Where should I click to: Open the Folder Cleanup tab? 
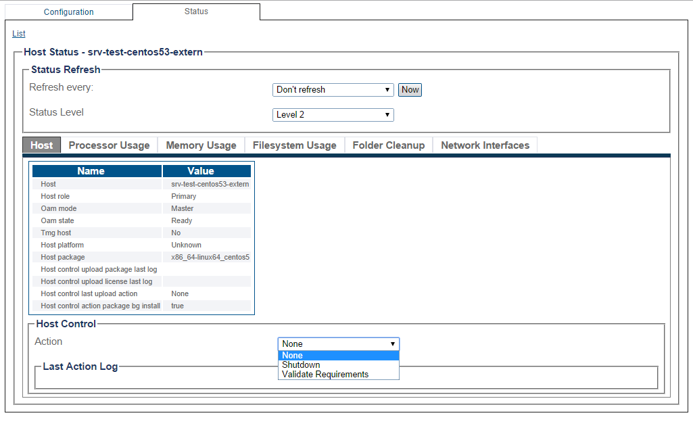[x=388, y=145]
